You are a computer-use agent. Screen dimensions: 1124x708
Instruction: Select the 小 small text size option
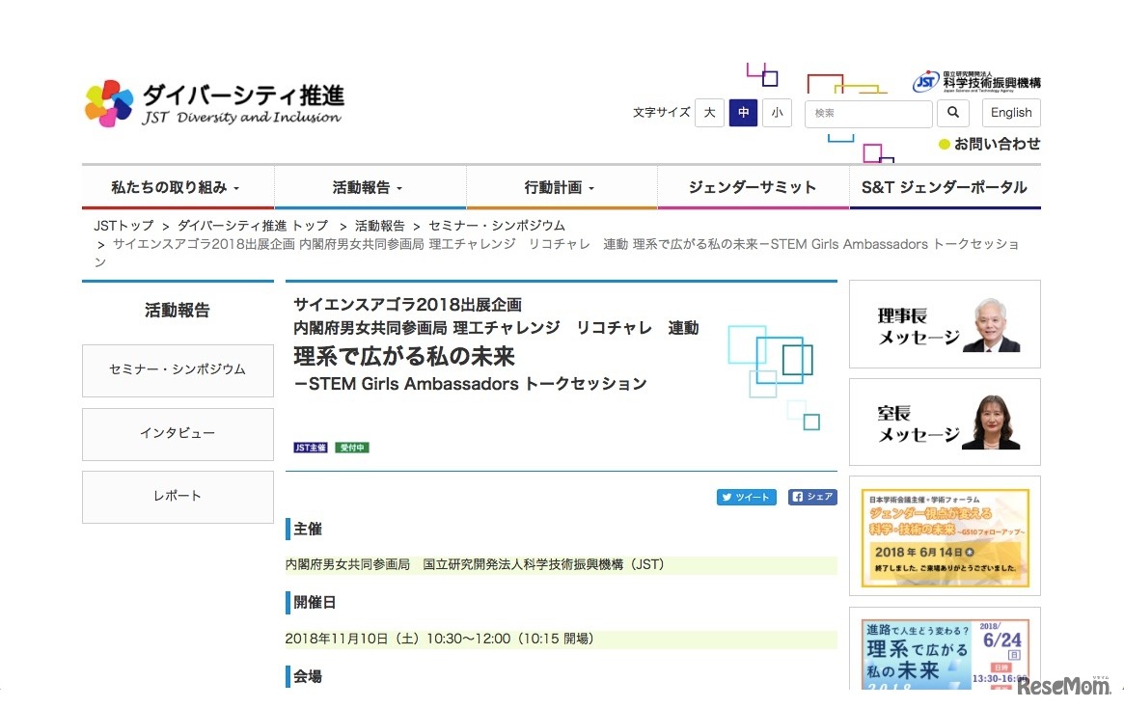[777, 113]
